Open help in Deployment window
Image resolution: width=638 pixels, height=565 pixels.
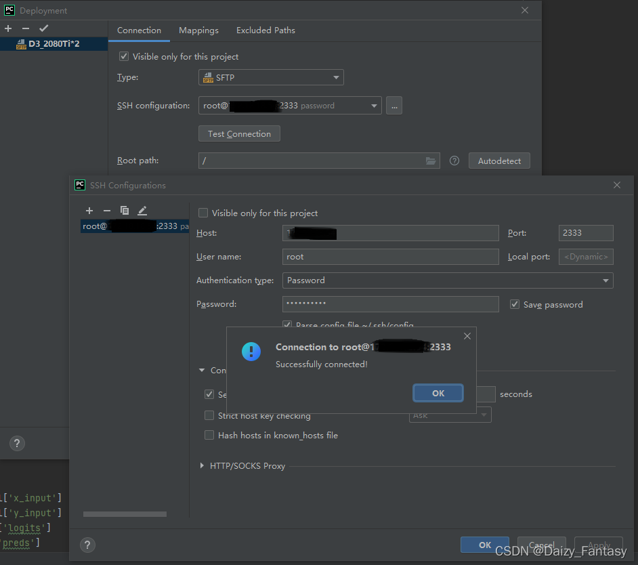pyautogui.click(x=17, y=443)
